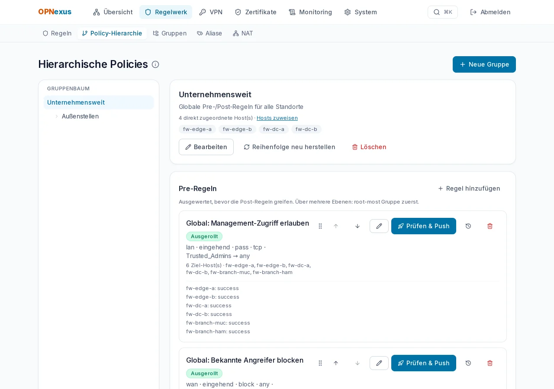This screenshot has width=554, height=389.
Task: Open the search box with ⌘K shortcut
Action: [x=442, y=12]
